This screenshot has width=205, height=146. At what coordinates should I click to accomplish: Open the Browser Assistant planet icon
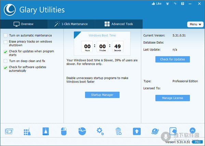coord(155,131)
